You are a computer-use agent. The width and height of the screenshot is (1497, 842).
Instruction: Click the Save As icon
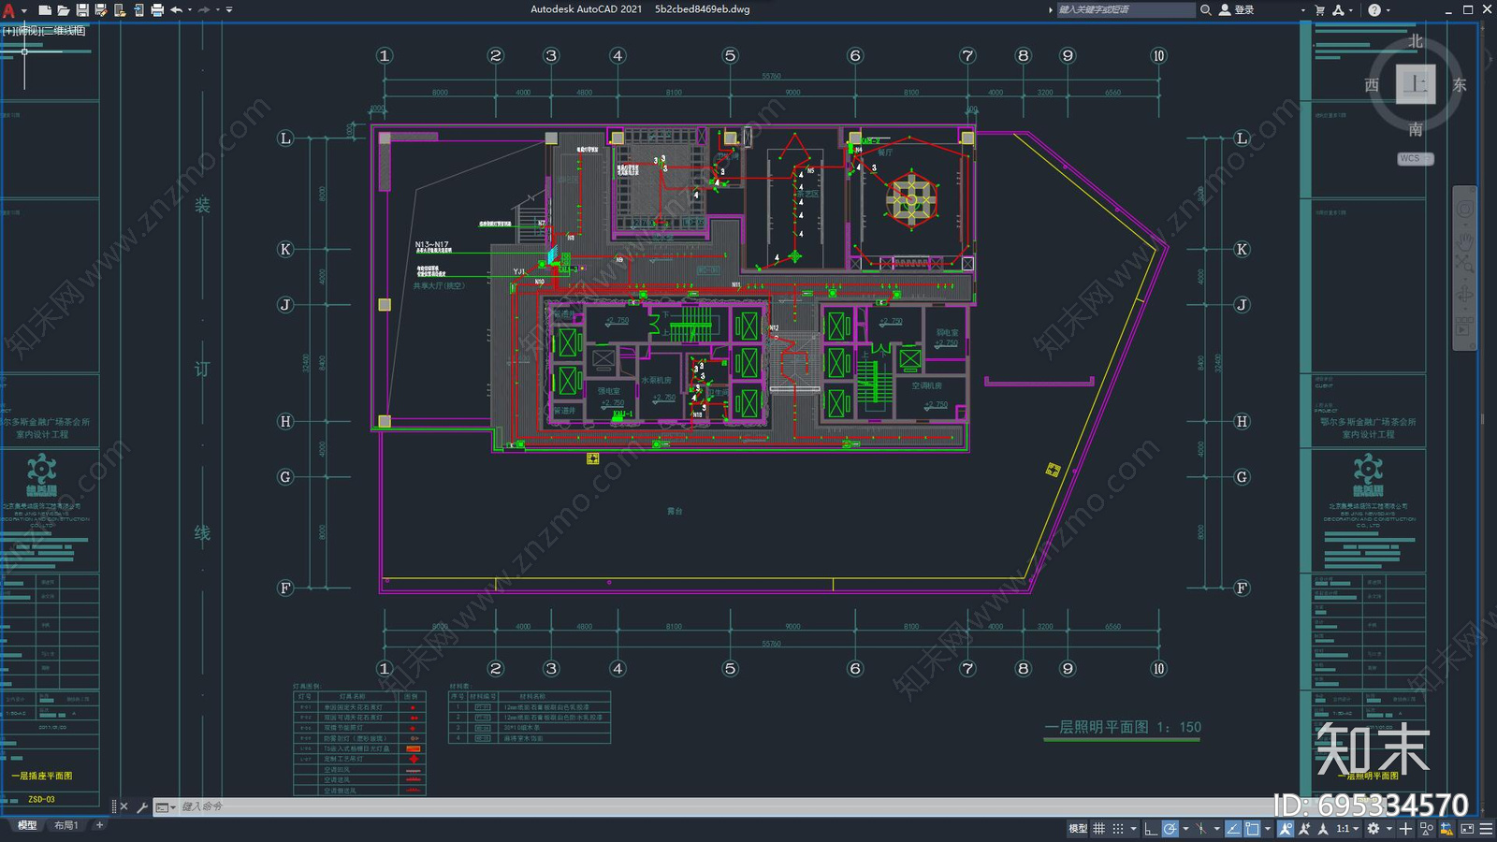[101, 10]
